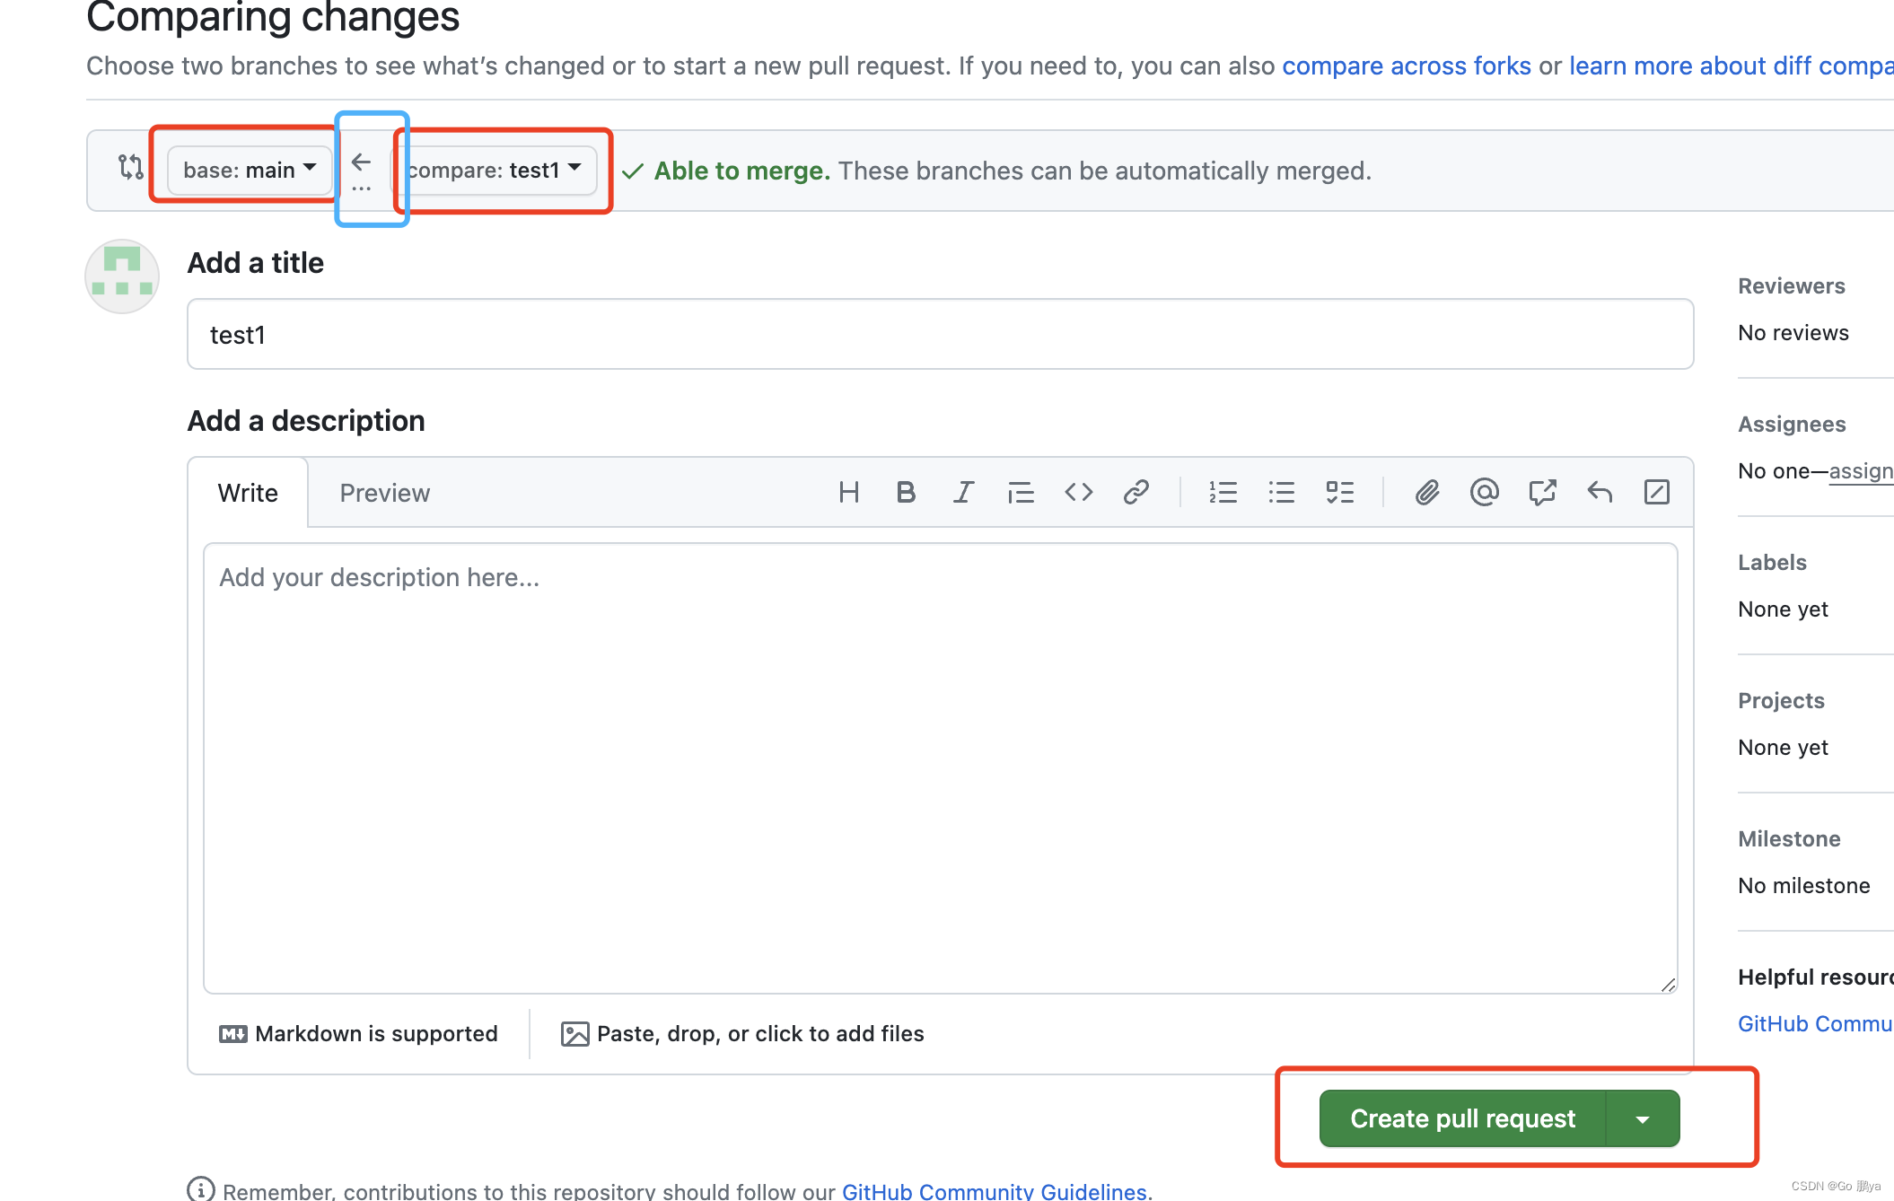Open saved replies arrow icon
This screenshot has height=1201, width=1894.
1600,492
